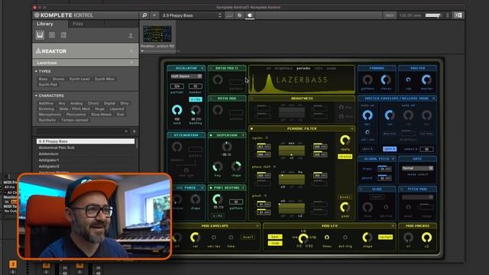Toggle the Ratio Multi module on/off
489x275 pixels.
(211, 68)
